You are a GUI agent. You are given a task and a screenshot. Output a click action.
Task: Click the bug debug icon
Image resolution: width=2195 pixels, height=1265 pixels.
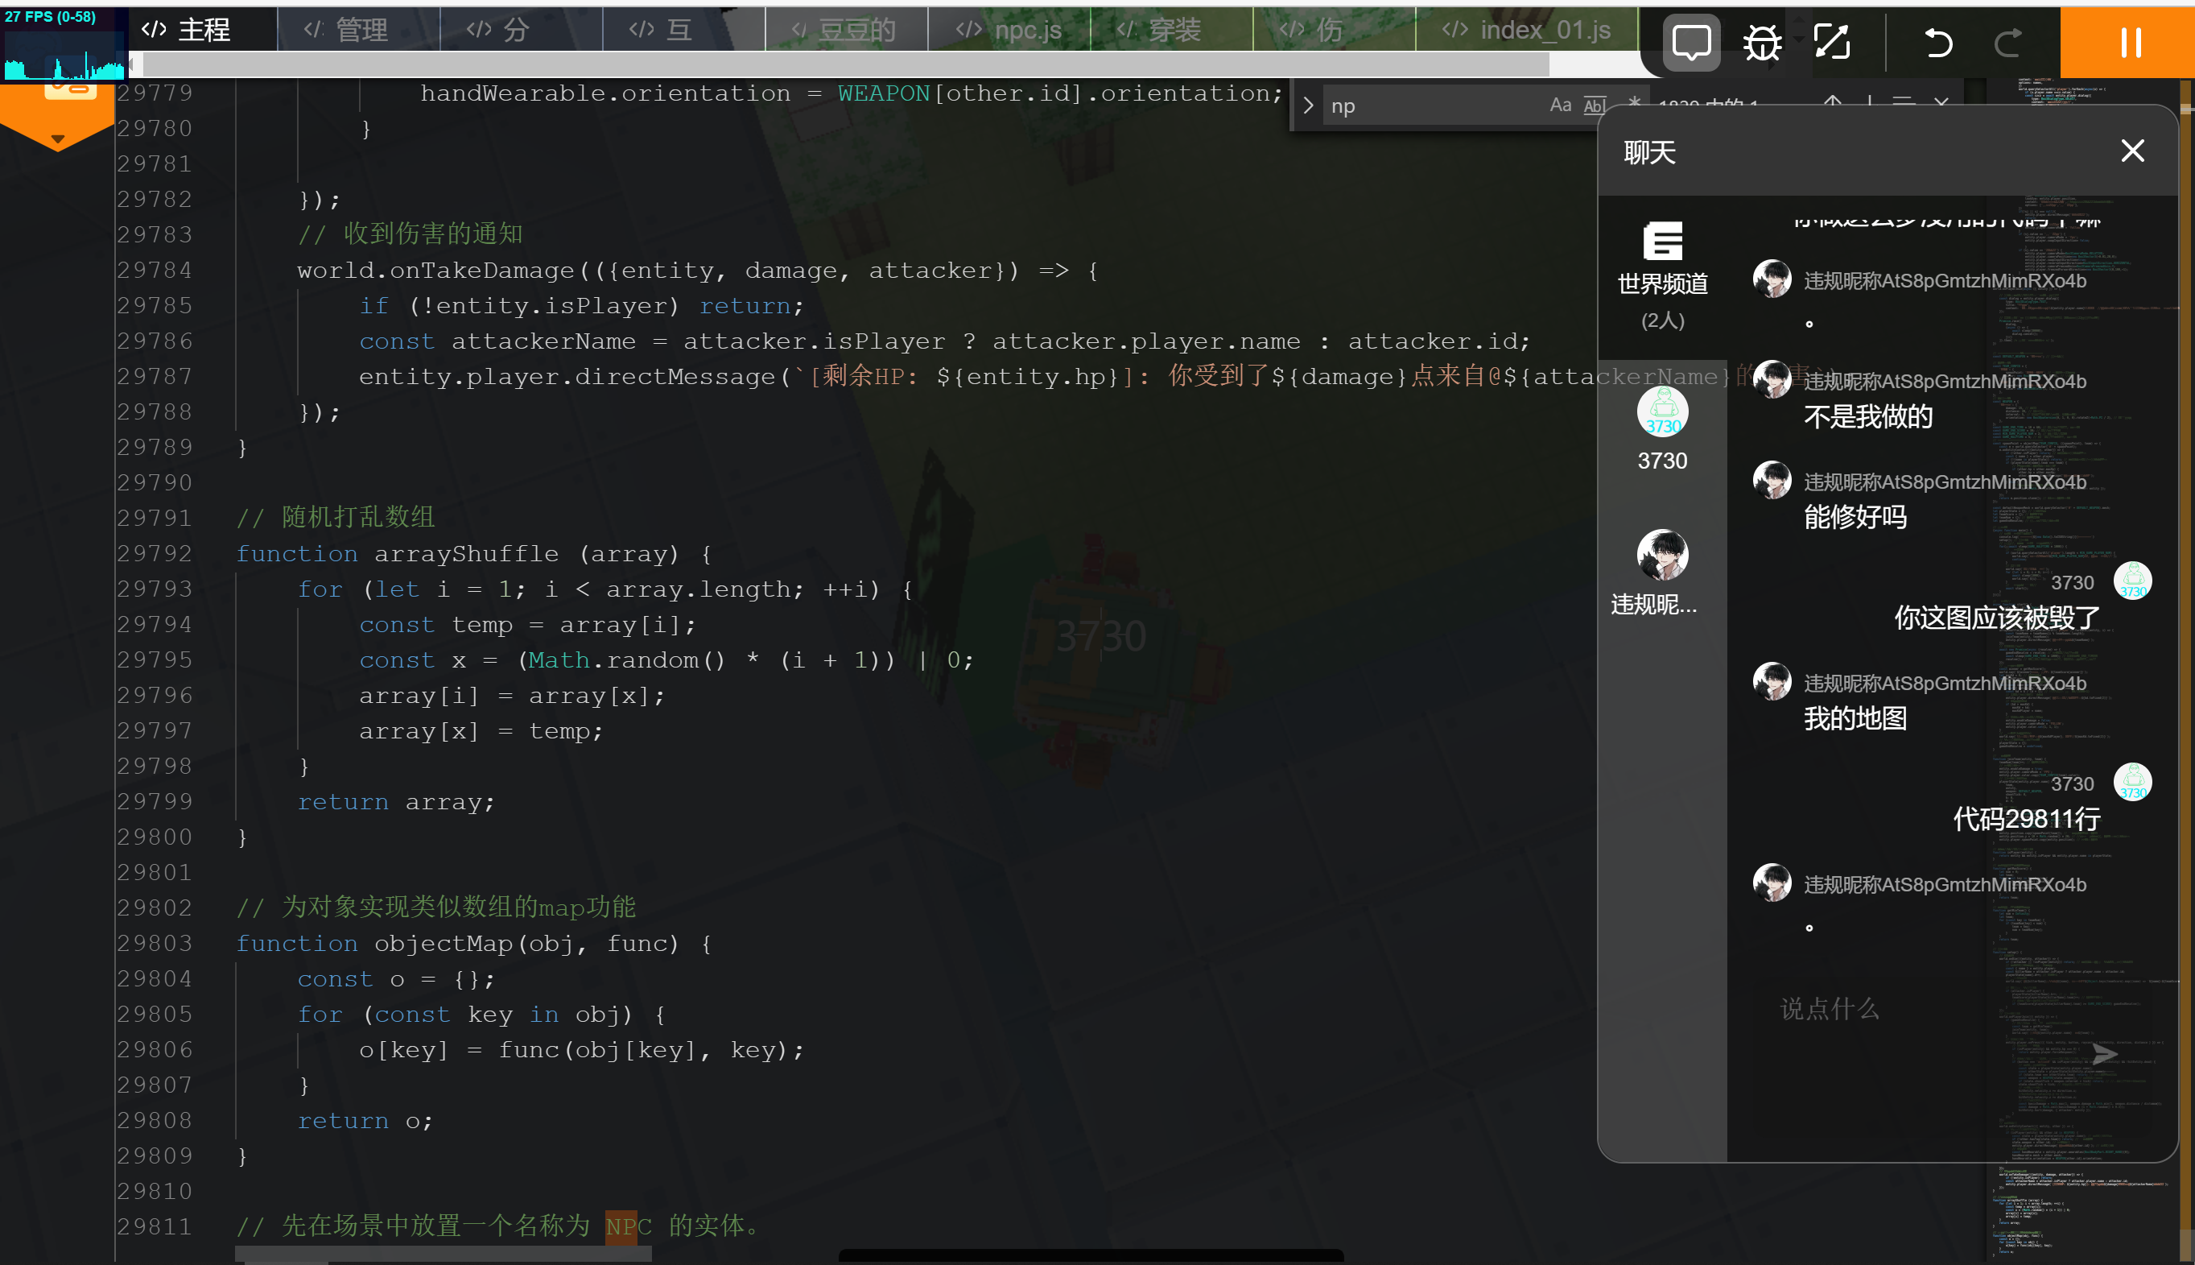[1762, 42]
